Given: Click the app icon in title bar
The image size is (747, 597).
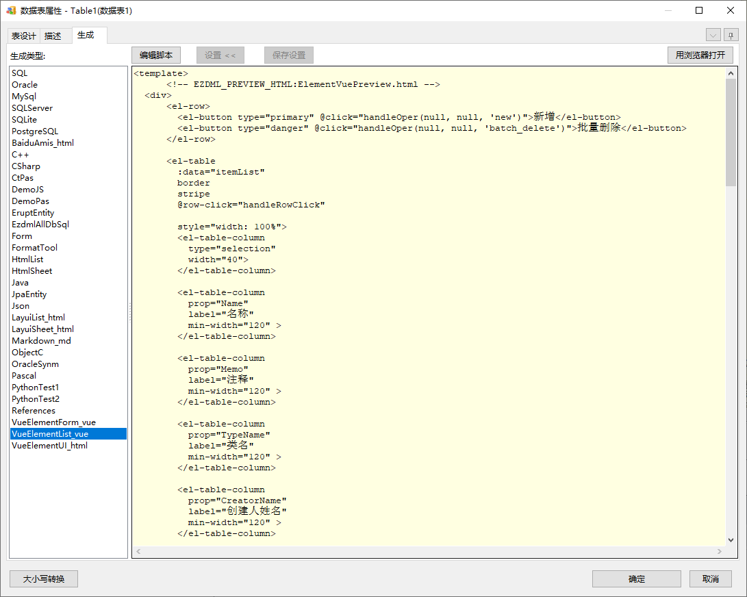Looking at the screenshot, I should [11, 10].
